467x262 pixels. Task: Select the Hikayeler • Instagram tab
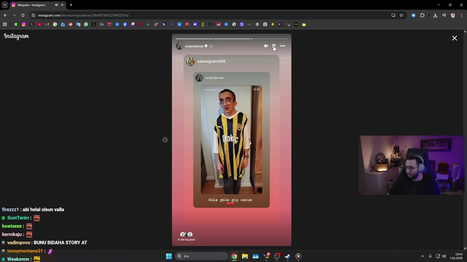tap(38, 5)
